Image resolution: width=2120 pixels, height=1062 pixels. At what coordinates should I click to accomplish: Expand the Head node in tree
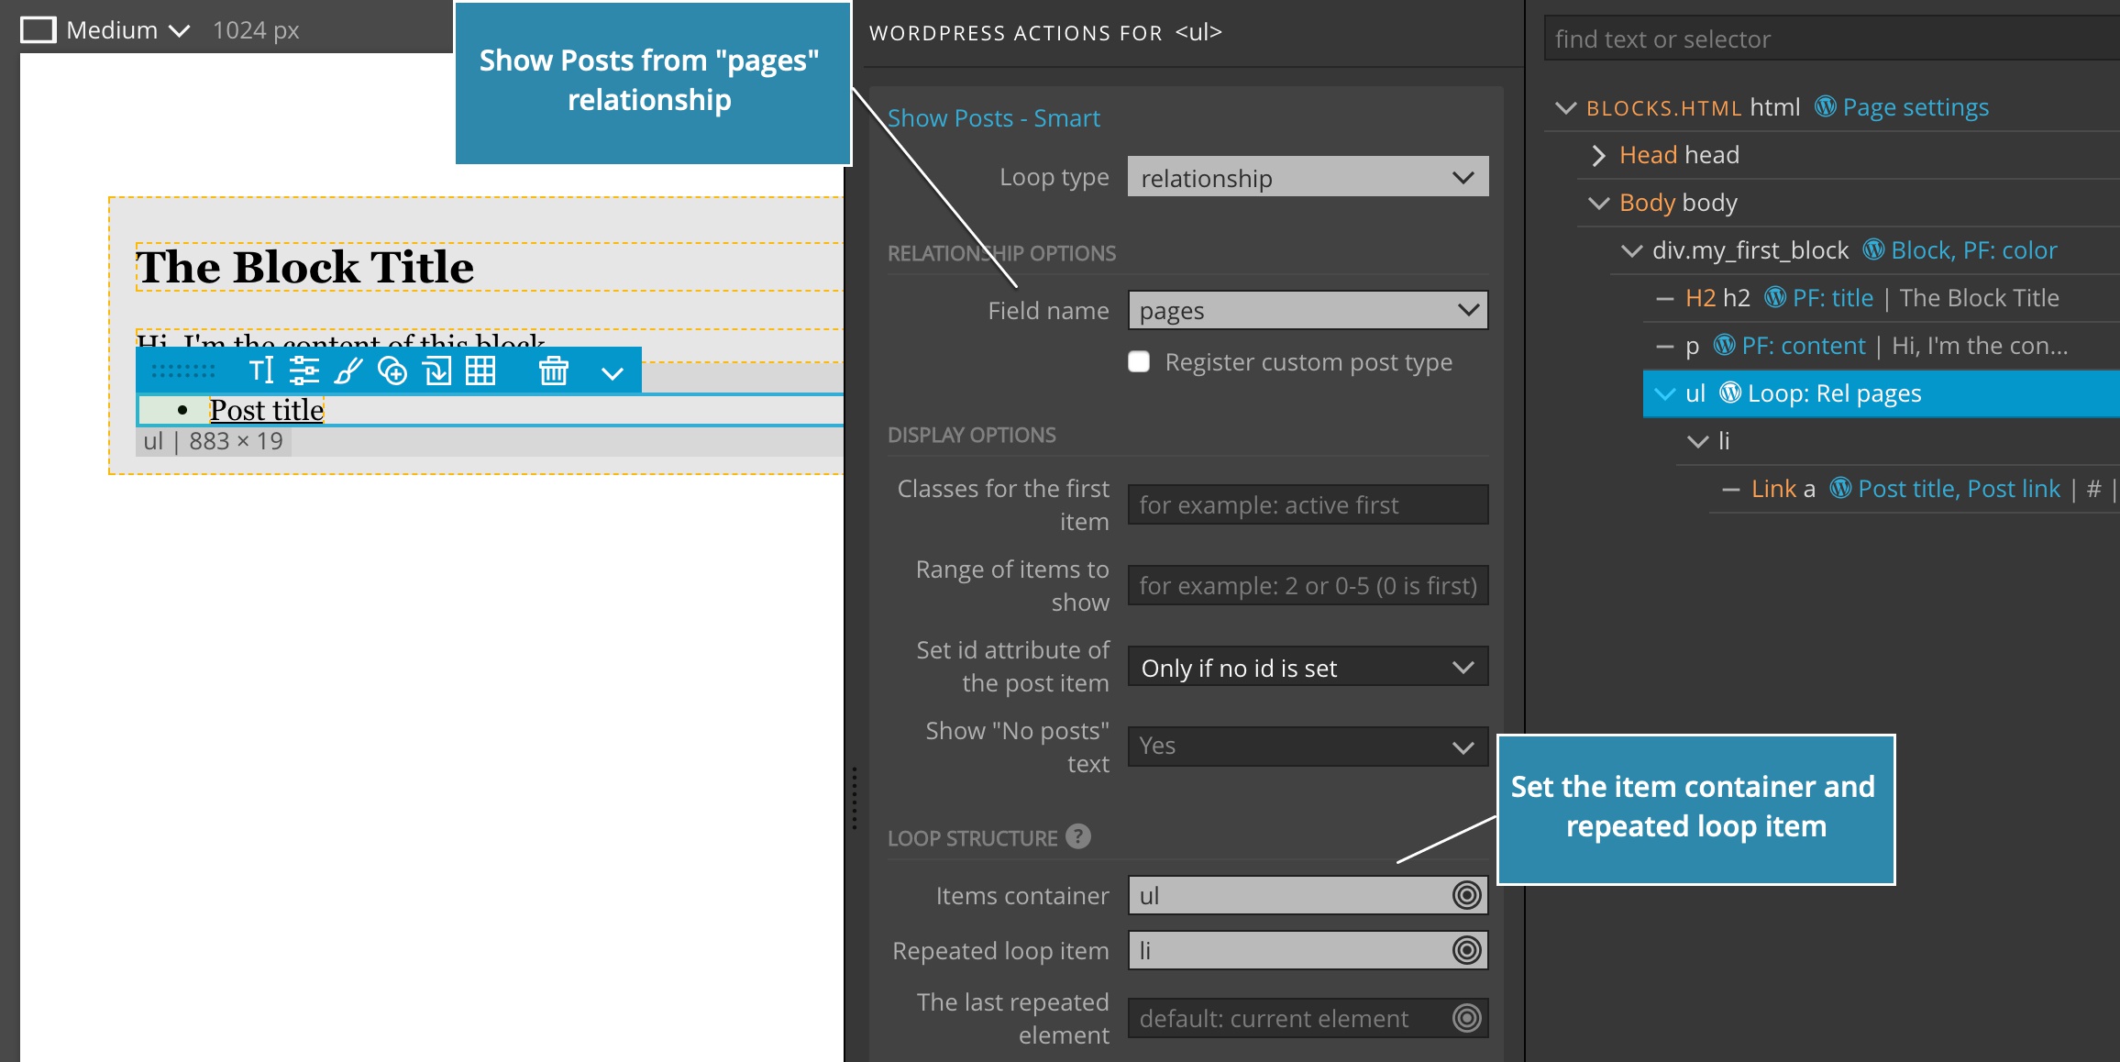(1599, 156)
